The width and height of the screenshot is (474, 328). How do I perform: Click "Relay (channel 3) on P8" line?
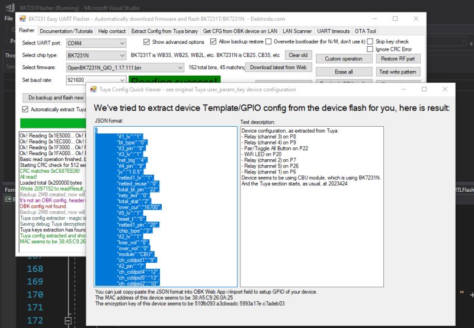click(269, 137)
